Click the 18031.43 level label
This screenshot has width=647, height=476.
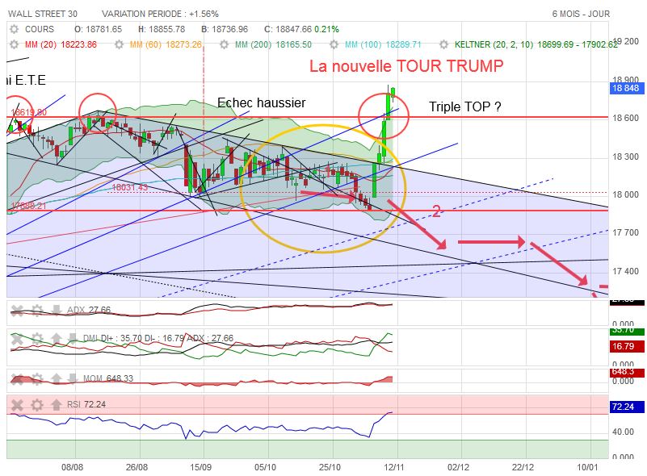(x=129, y=187)
